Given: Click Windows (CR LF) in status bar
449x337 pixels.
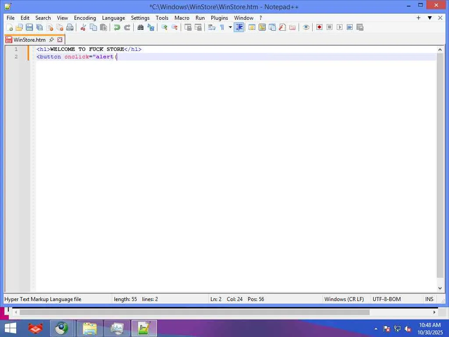Looking at the screenshot, I should (x=344, y=299).
